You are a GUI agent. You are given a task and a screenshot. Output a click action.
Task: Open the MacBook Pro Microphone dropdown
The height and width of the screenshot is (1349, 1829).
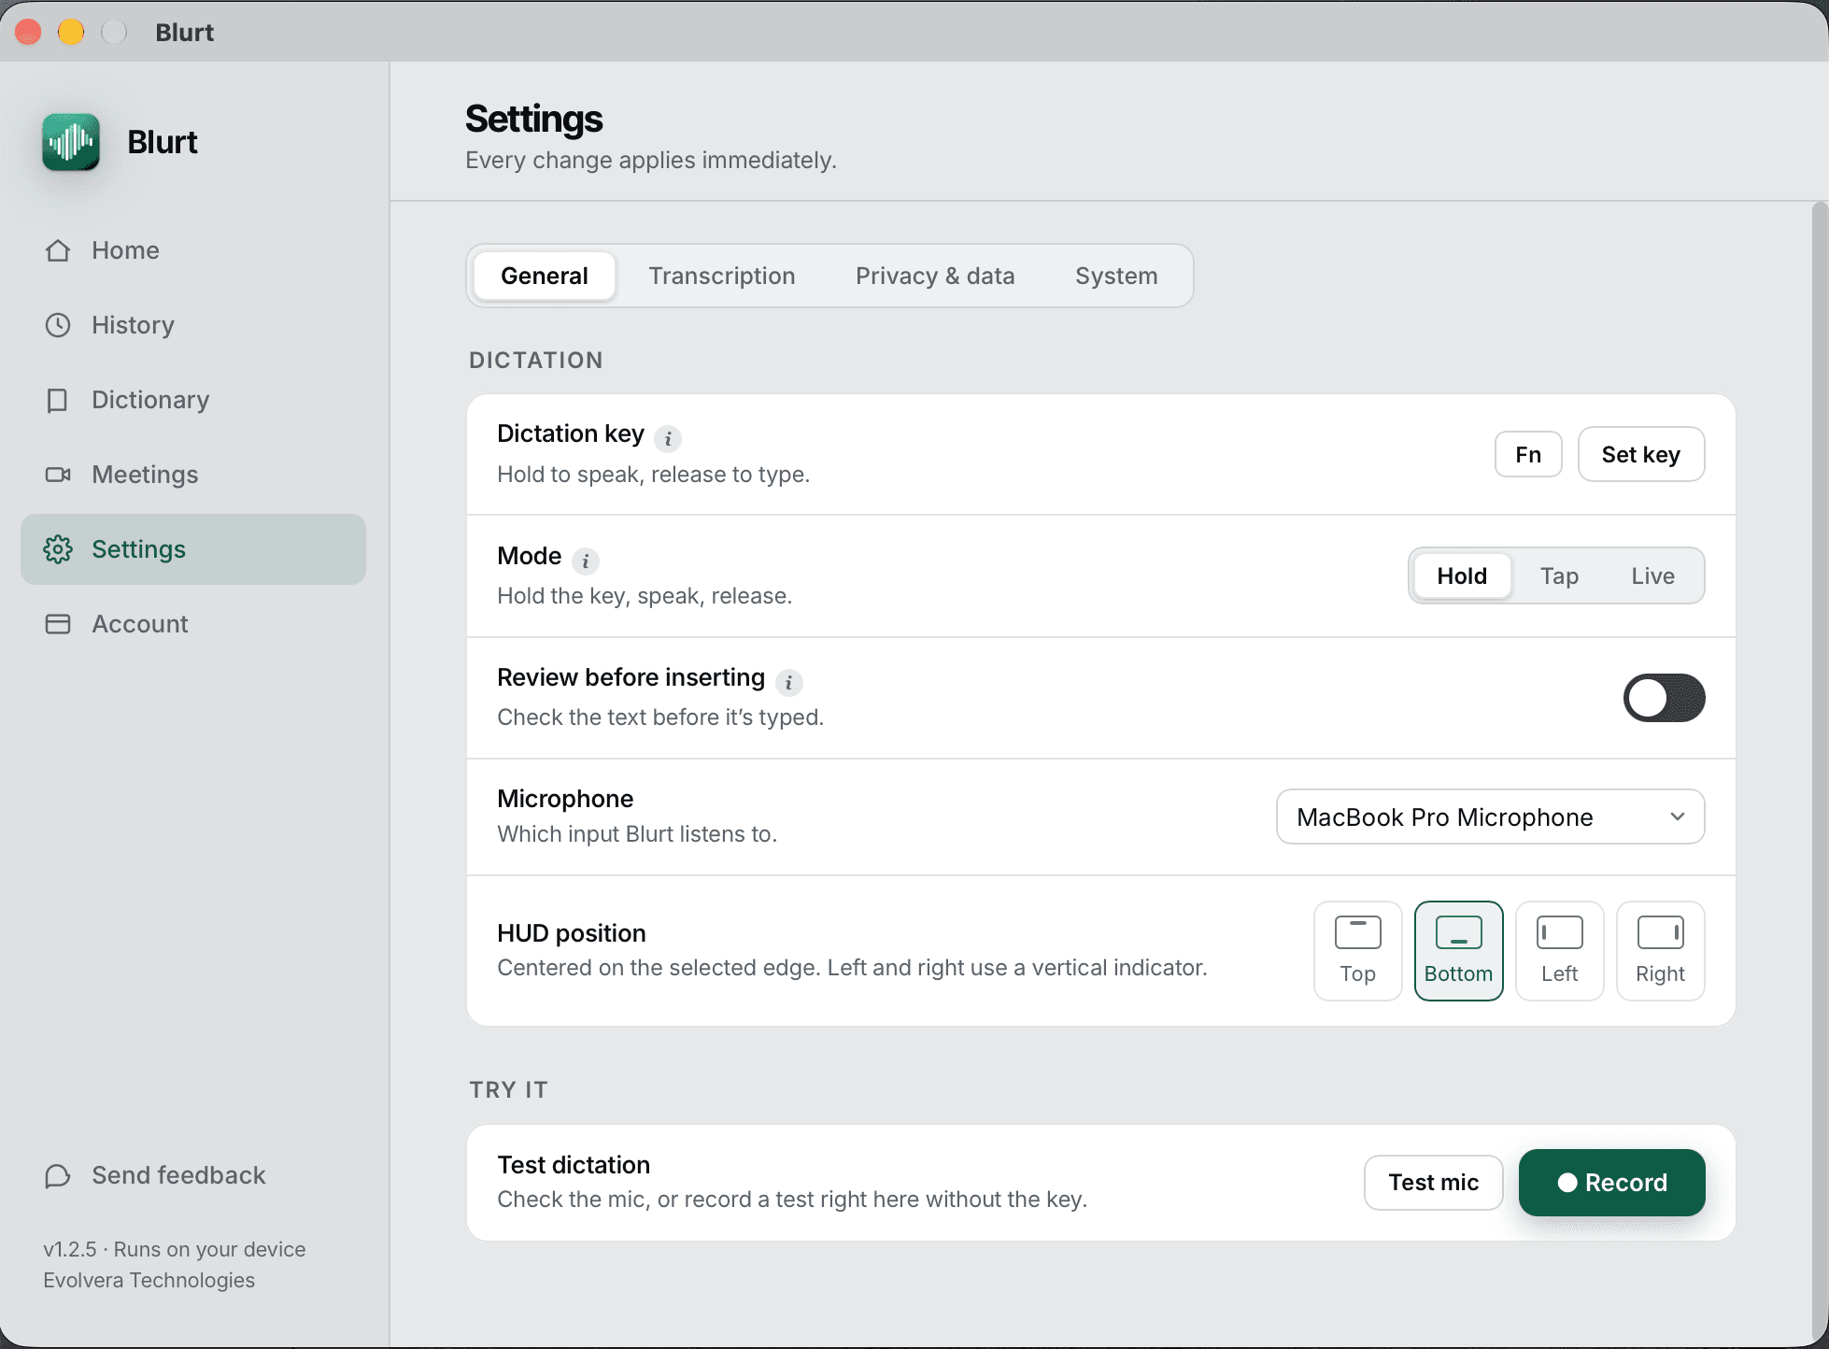tap(1490, 816)
